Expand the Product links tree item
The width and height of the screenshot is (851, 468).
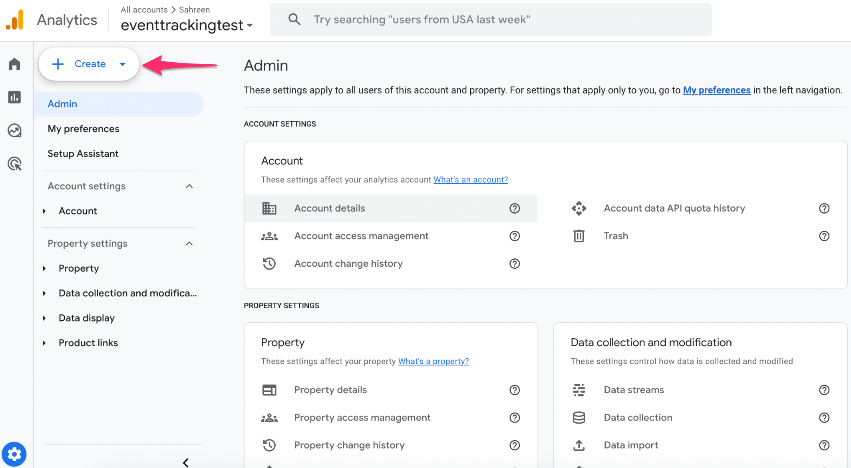pos(44,343)
